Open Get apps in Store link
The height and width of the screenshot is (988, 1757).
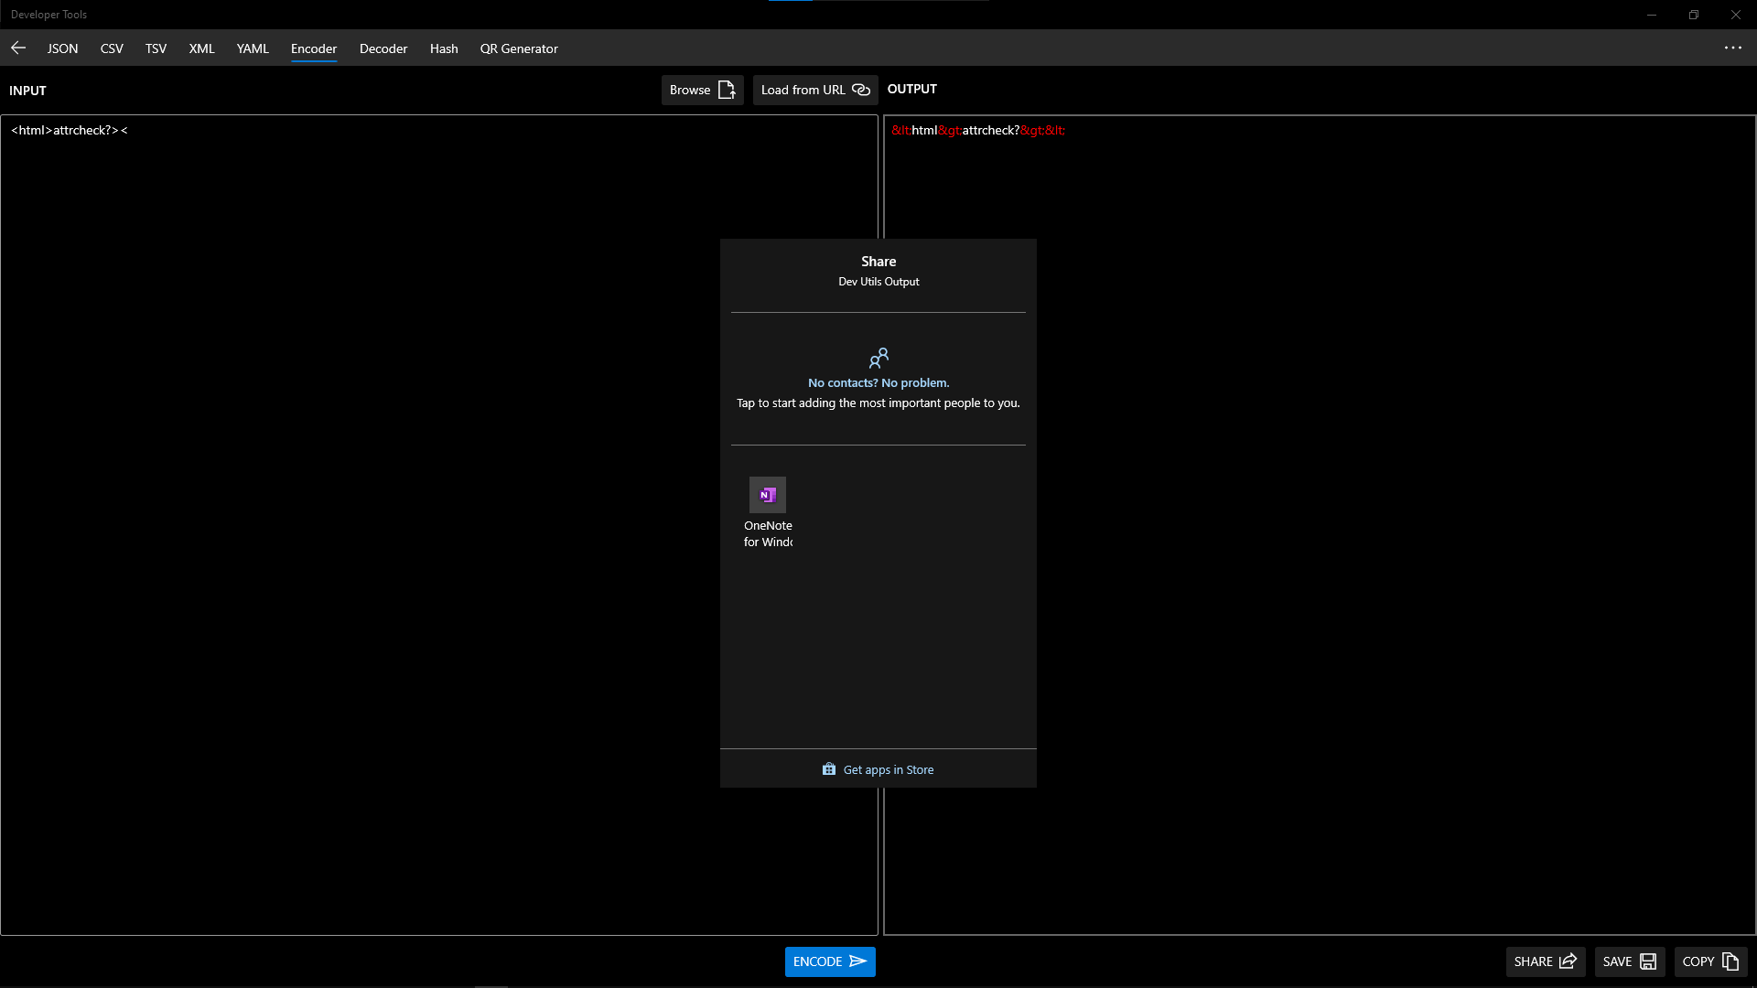[x=878, y=769]
